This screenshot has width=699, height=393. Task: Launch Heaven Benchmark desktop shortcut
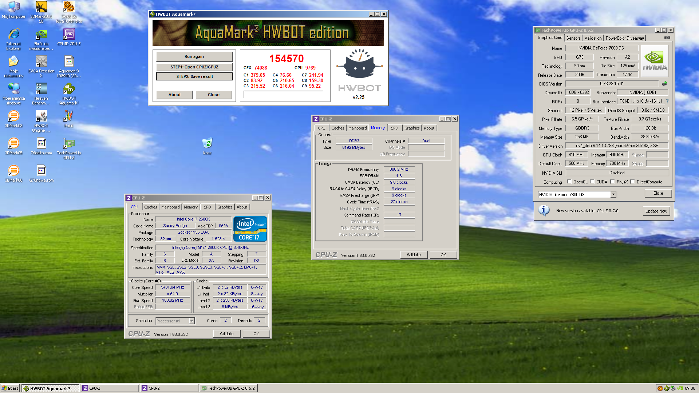[x=41, y=94]
